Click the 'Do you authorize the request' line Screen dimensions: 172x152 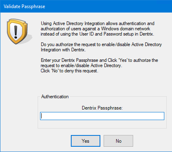pyautogui.click(x=101, y=44)
